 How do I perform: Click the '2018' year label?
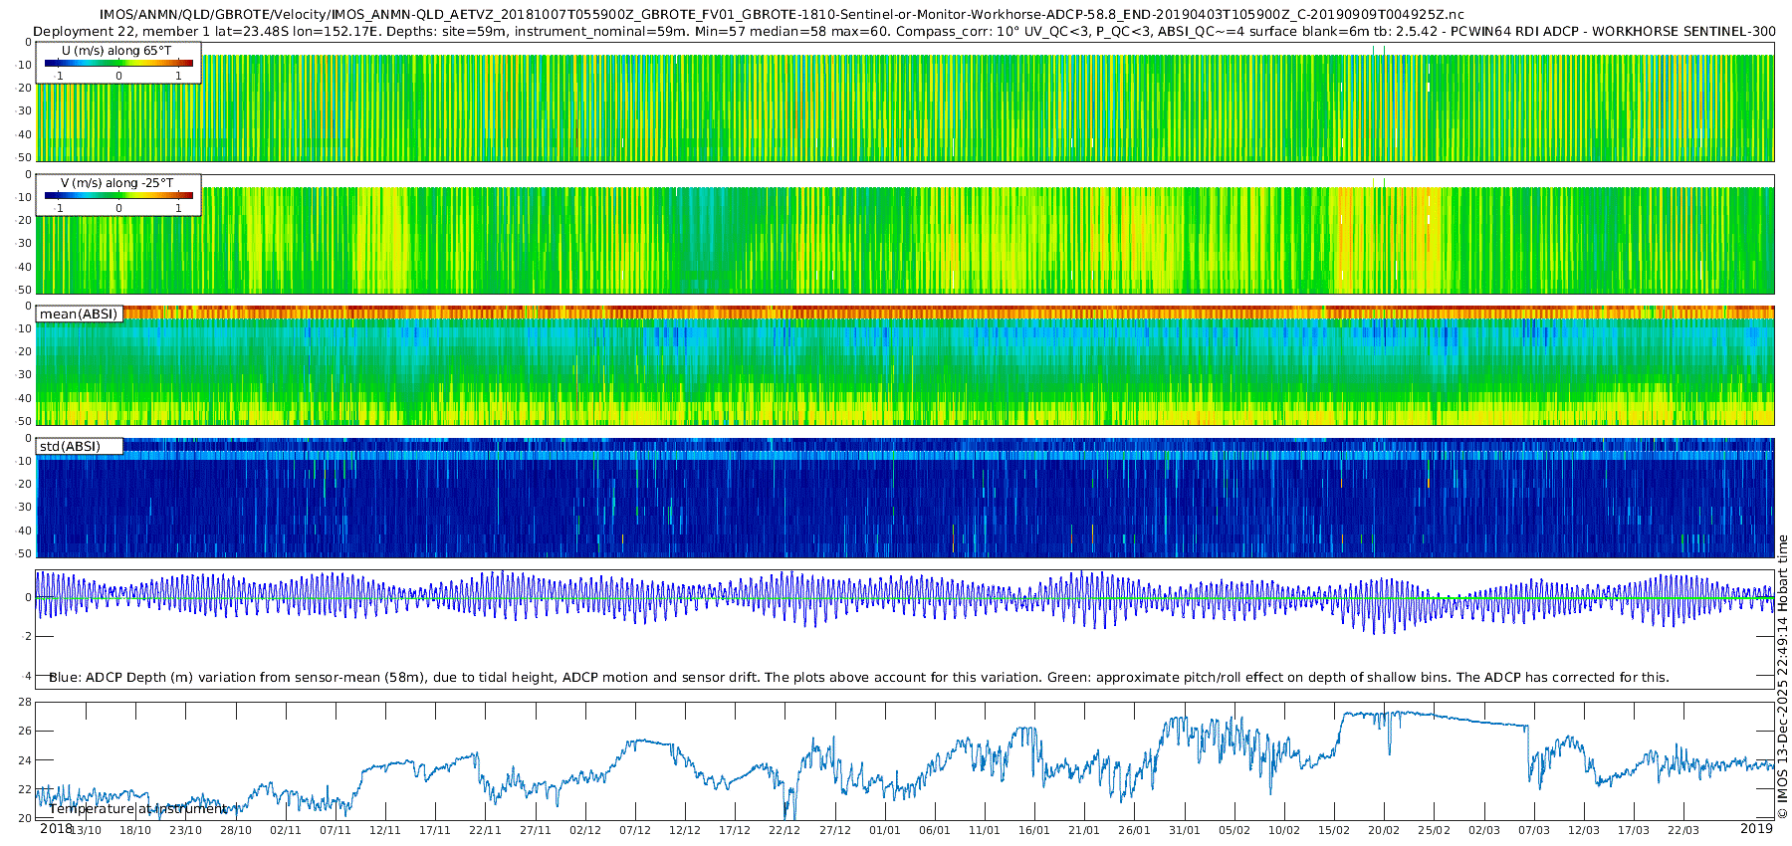point(56,829)
